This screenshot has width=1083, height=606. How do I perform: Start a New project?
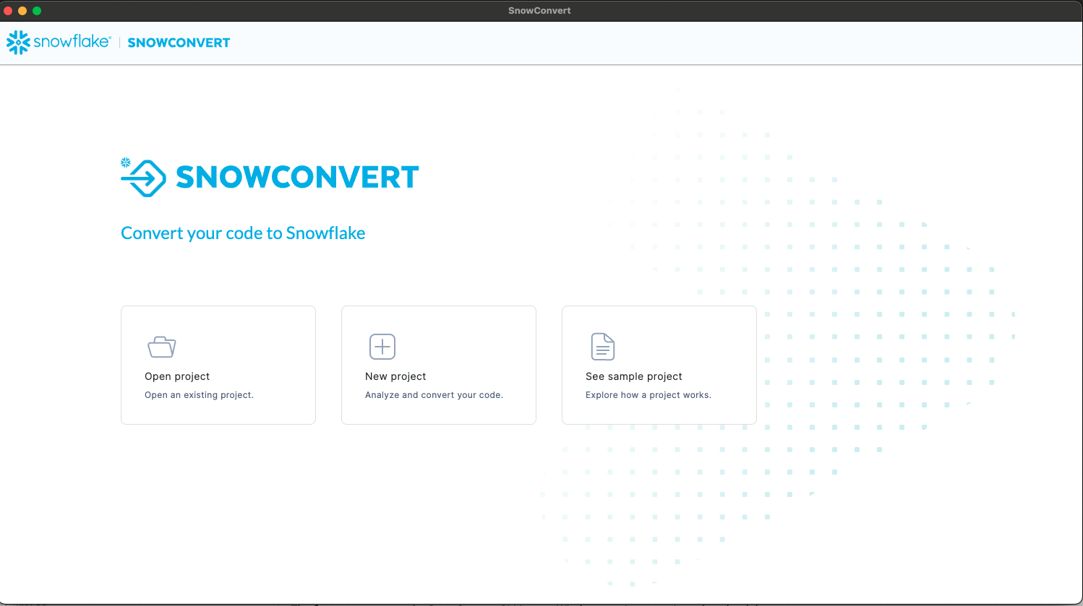[438, 365]
